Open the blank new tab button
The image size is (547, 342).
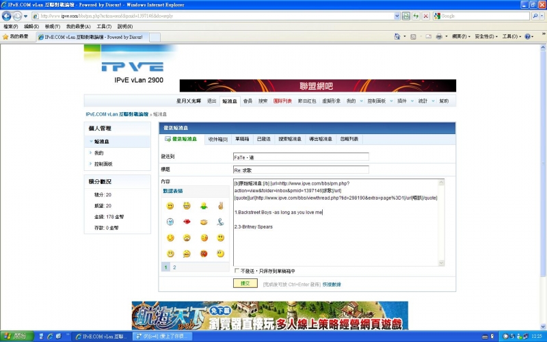155,37
